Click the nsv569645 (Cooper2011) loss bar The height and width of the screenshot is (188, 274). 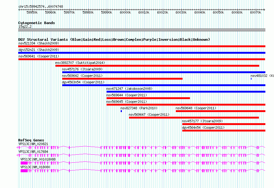186,105
